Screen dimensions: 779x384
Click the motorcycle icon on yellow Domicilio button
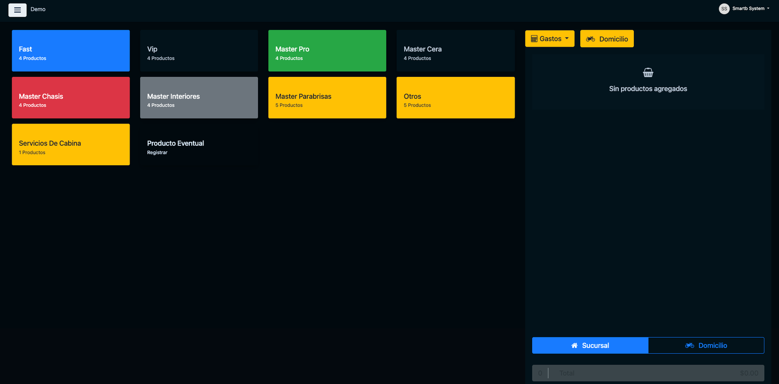pos(591,39)
